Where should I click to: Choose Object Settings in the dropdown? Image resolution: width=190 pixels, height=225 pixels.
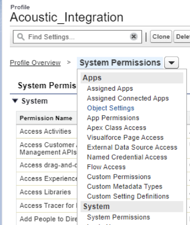pyautogui.click(x=111, y=108)
